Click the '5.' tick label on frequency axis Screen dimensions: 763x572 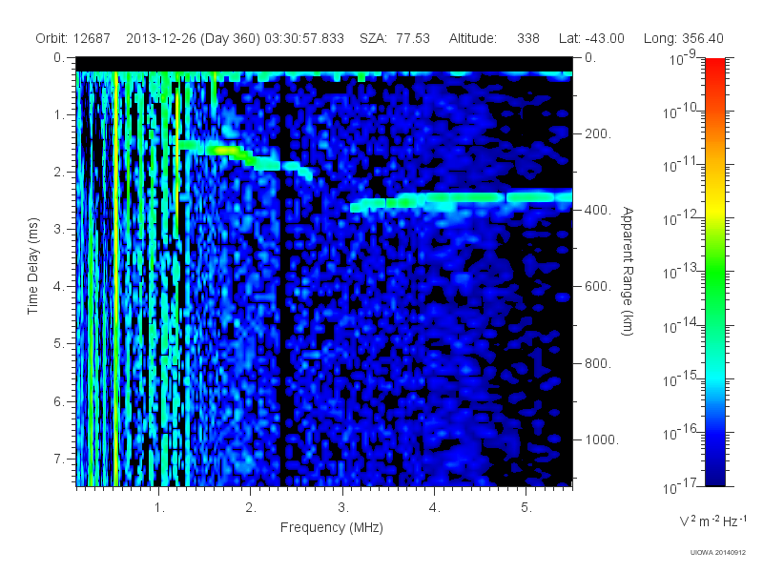click(526, 508)
